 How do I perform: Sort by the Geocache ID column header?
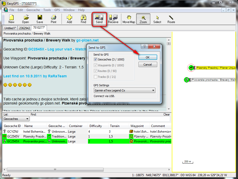pyautogui.click(x=13, y=126)
